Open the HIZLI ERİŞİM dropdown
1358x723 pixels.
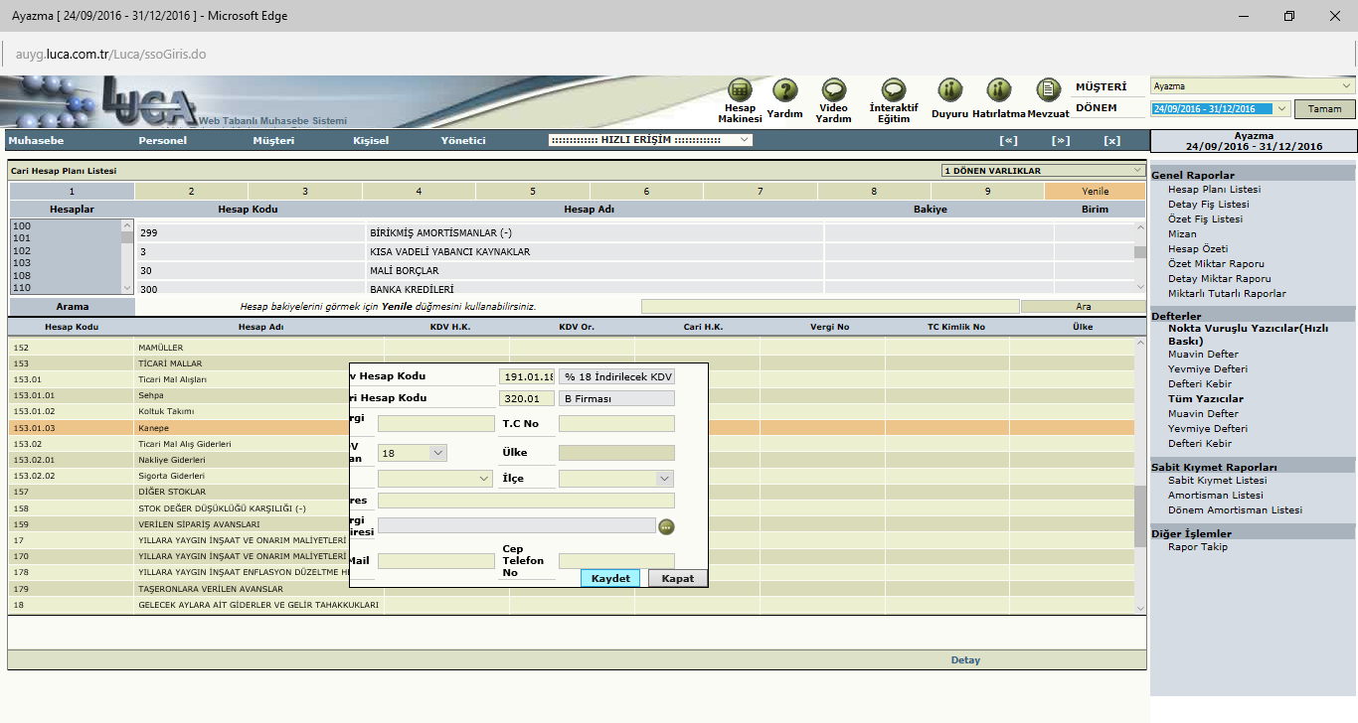pyautogui.click(x=650, y=140)
